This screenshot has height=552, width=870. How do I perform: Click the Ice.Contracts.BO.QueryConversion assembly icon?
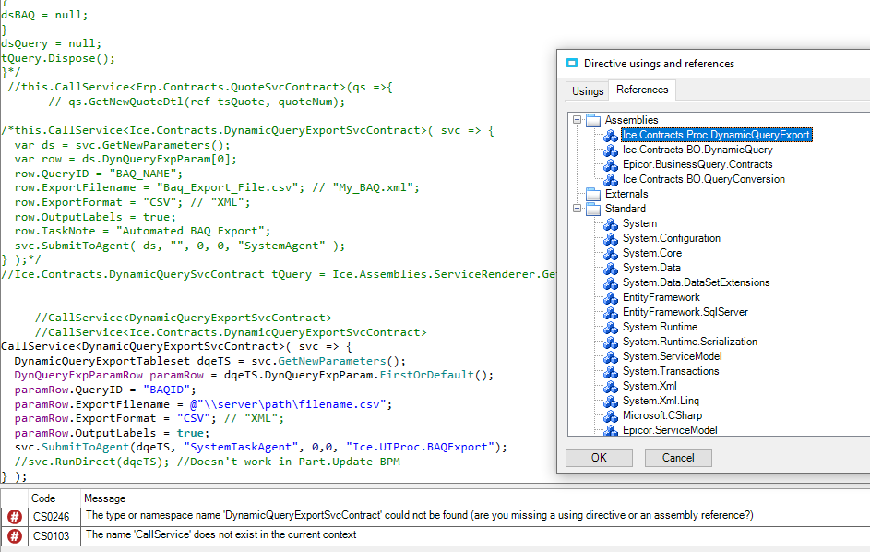click(x=611, y=179)
